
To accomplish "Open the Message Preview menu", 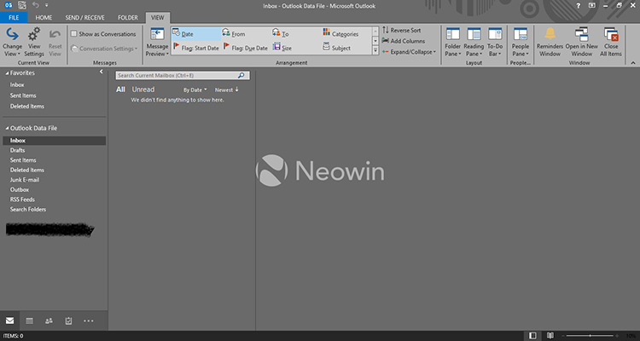I will coord(157,42).
